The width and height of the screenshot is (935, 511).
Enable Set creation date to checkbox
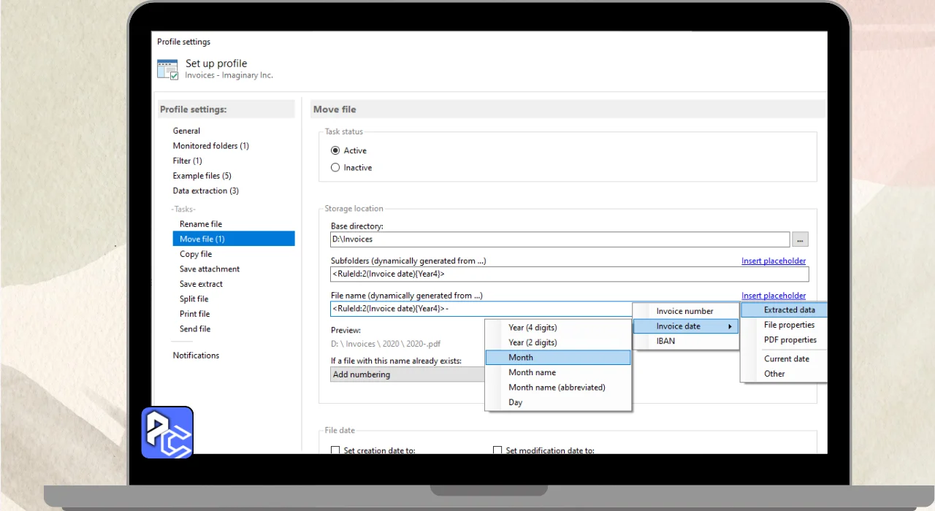click(x=335, y=450)
